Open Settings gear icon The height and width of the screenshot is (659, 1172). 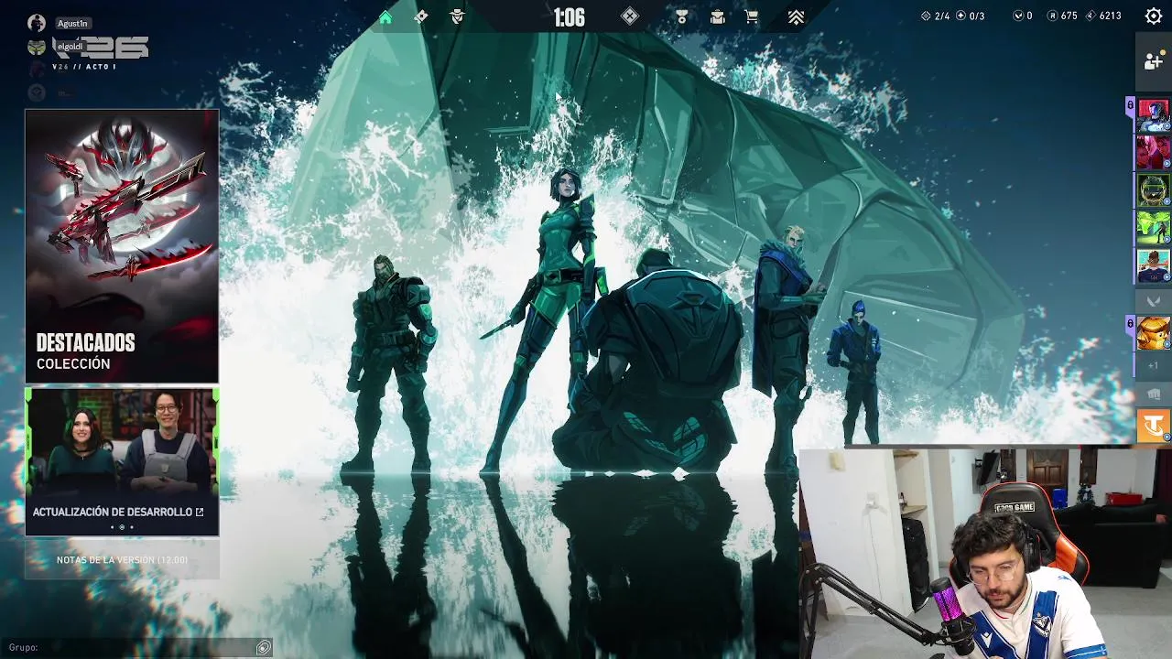click(1154, 16)
